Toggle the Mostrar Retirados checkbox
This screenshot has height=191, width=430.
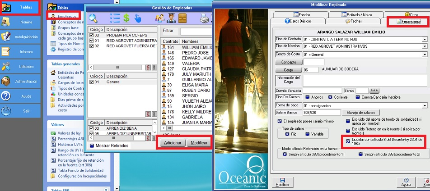coord(92,146)
